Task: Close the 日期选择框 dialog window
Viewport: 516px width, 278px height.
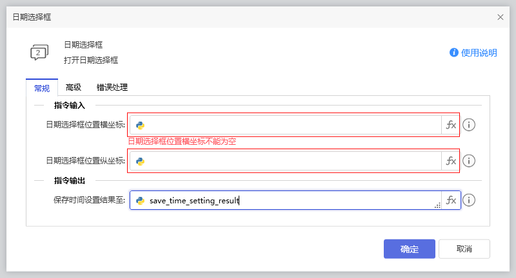Action: tap(501, 17)
